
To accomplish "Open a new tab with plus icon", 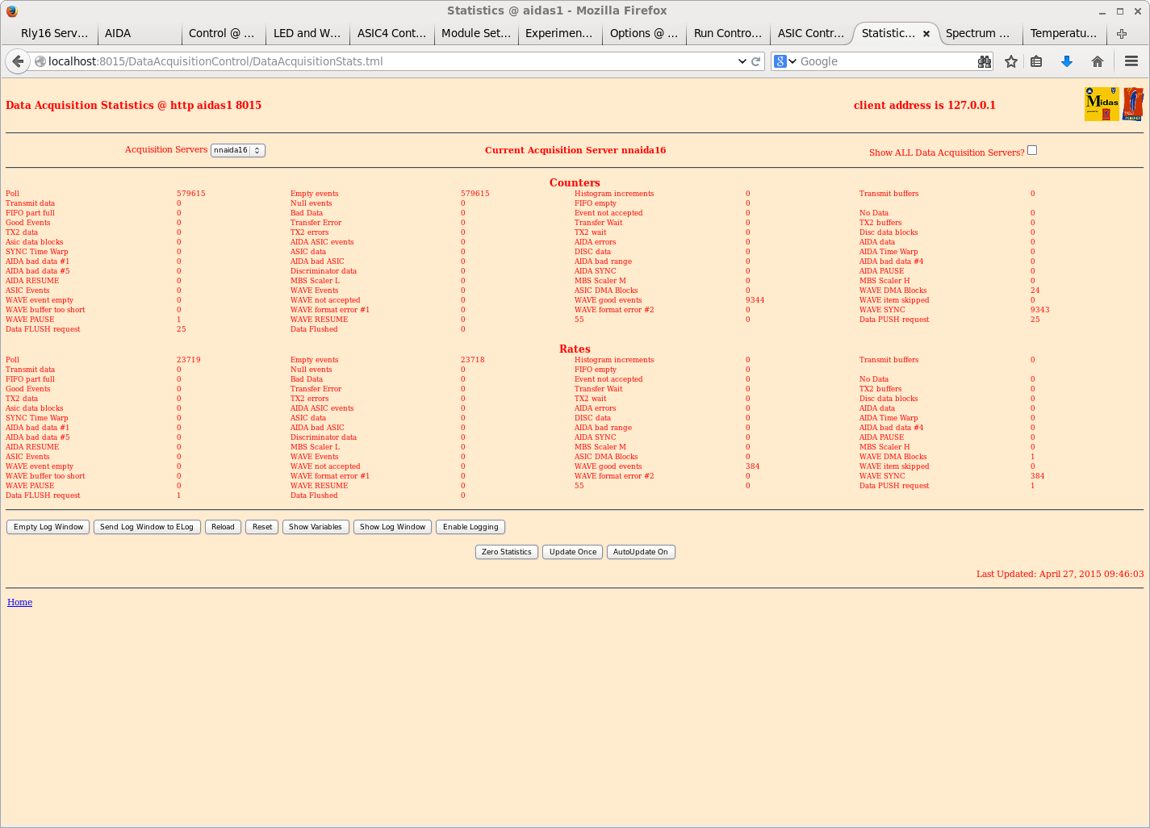I will pos(1122,34).
